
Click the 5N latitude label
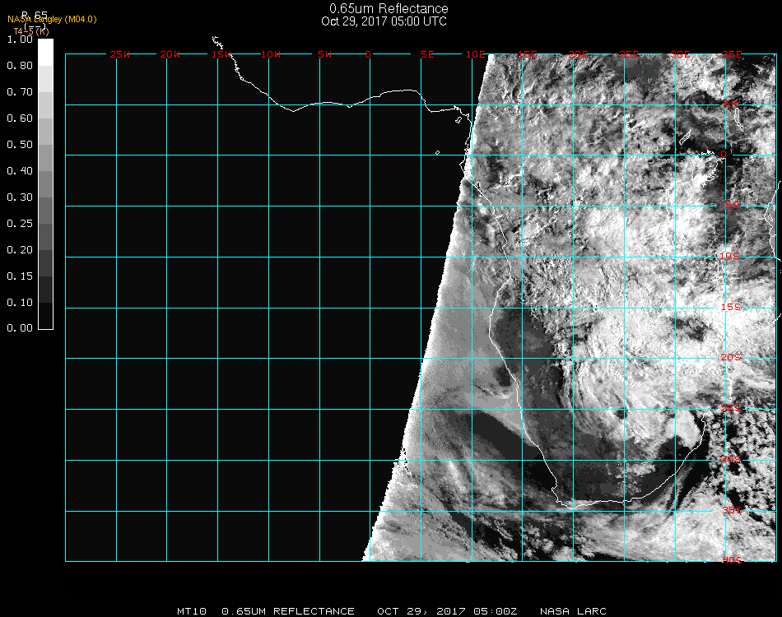tap(731, 104)
